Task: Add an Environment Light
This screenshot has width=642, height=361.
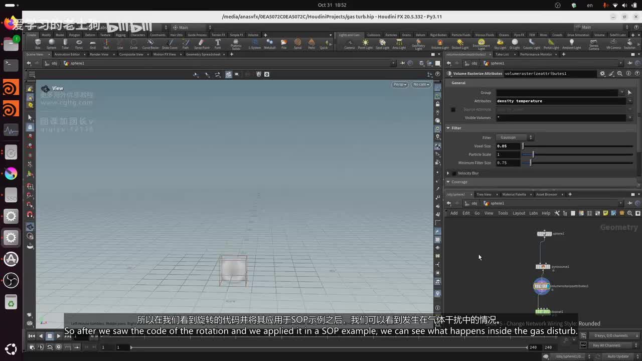Action: tap(481, 45)
